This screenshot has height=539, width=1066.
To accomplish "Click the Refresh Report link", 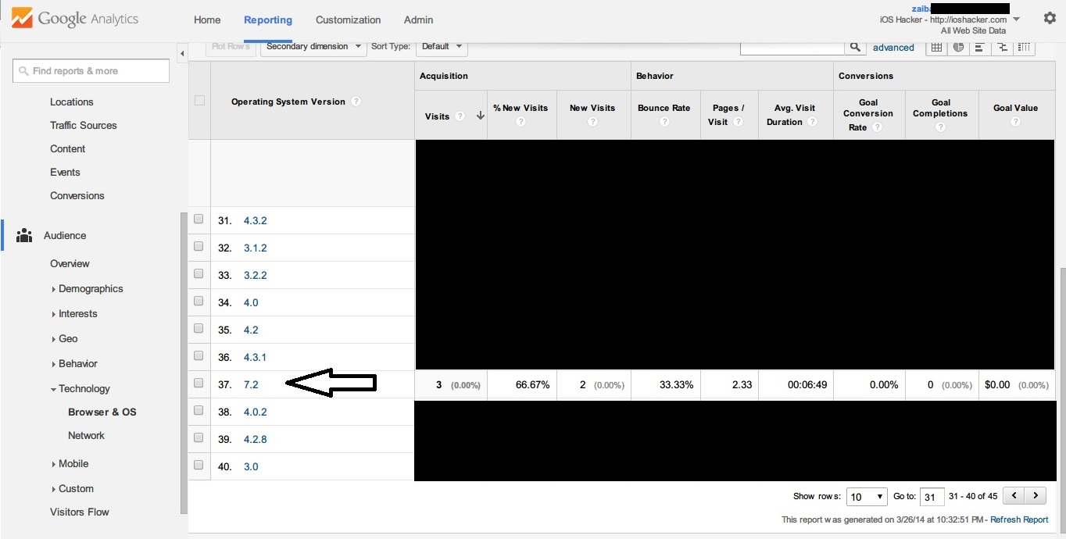I will click(1019, 519).
